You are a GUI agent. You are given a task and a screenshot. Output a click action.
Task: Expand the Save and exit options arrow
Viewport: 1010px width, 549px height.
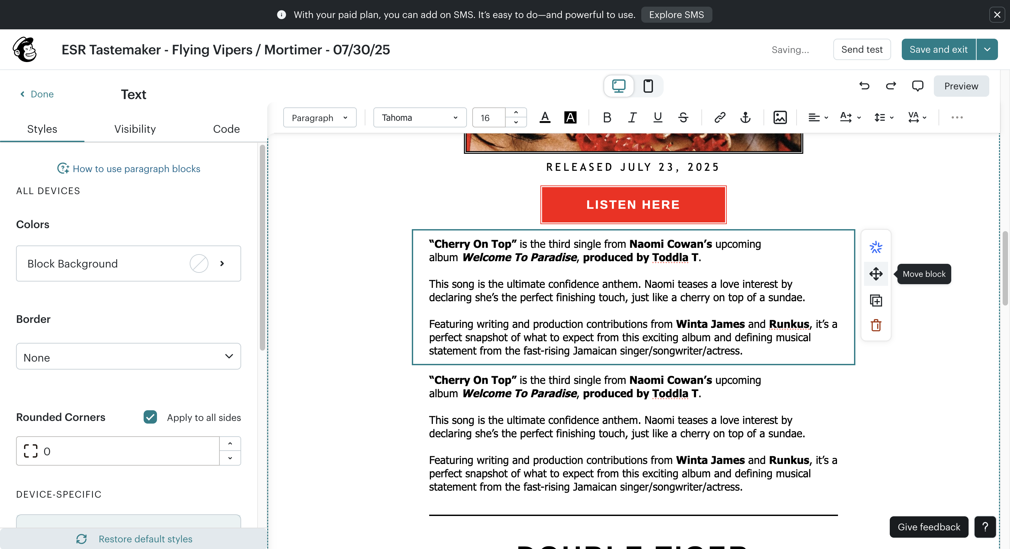point(987,49)
